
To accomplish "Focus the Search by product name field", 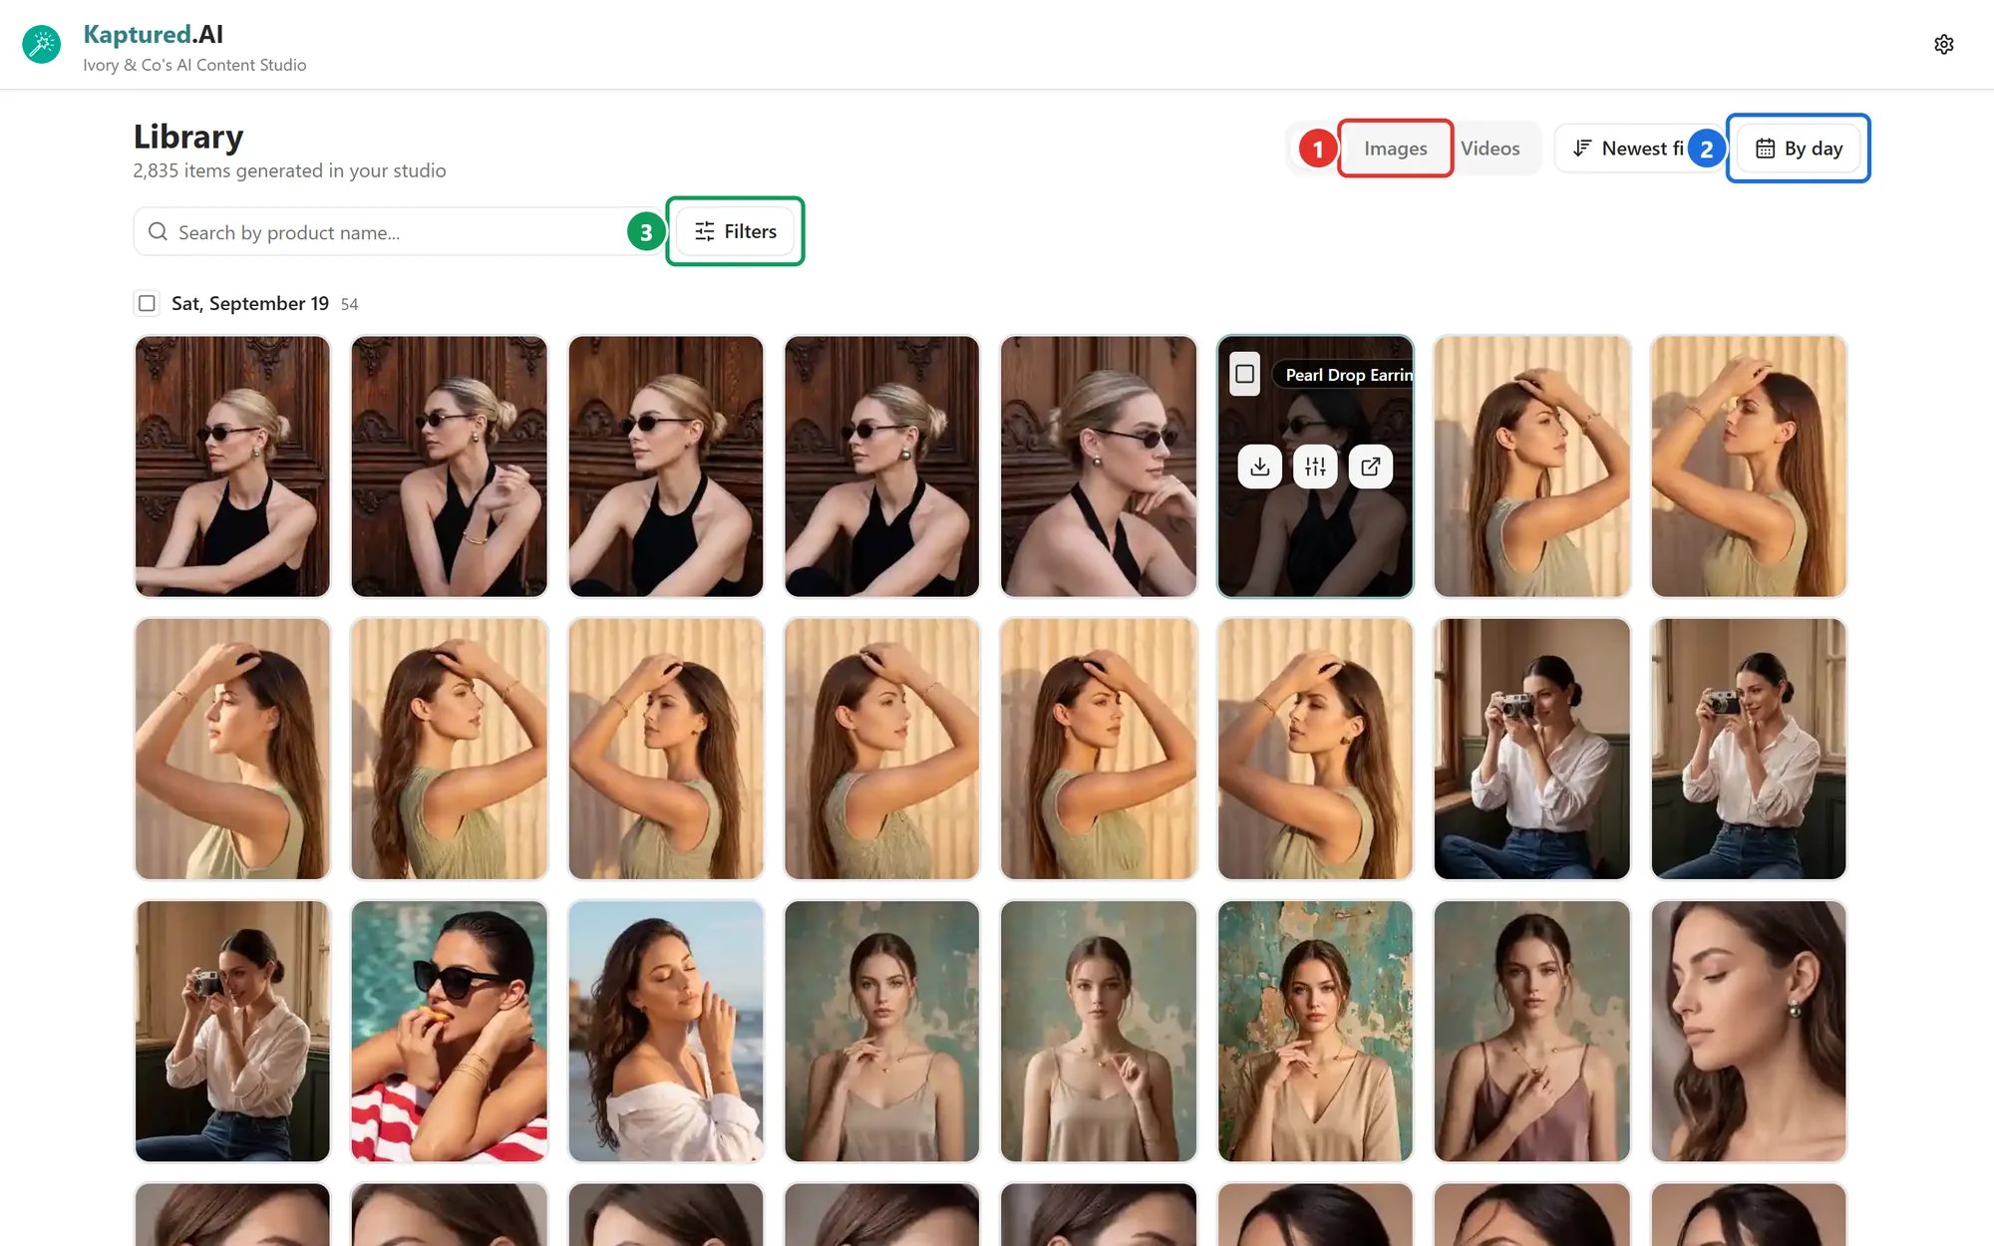I will coord(399,231).
